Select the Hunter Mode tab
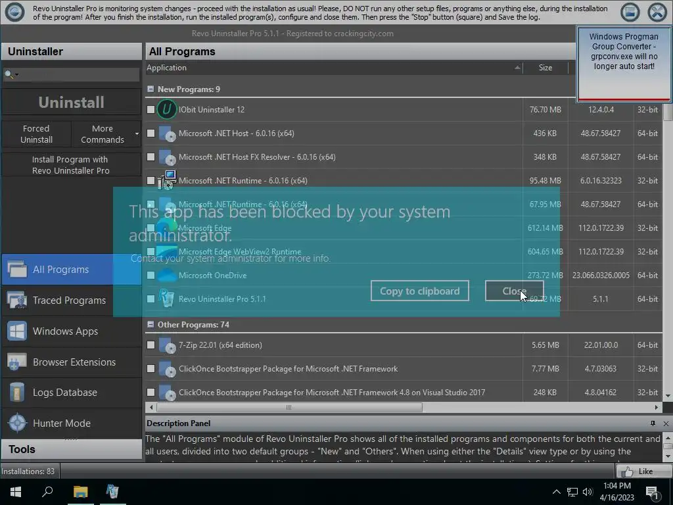 [x=71, y=423]
